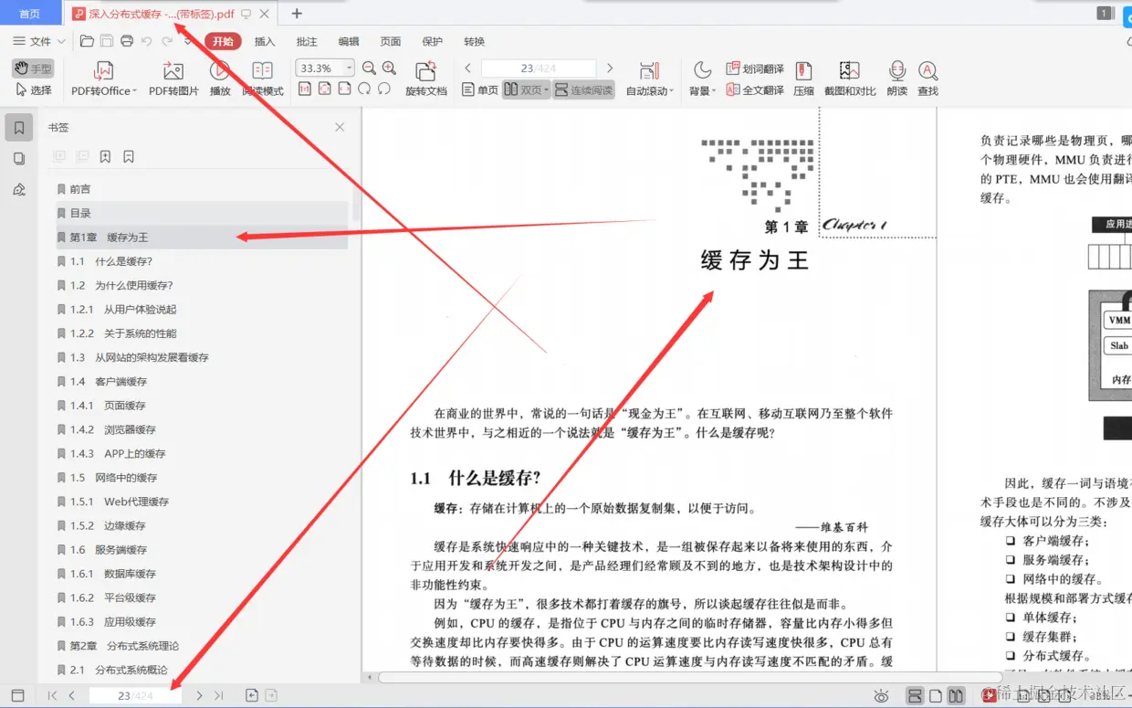The width and height of the screenshot is (1132, 708).
Task: Open the 批注 ribbon tab
Action: (307, 41)
